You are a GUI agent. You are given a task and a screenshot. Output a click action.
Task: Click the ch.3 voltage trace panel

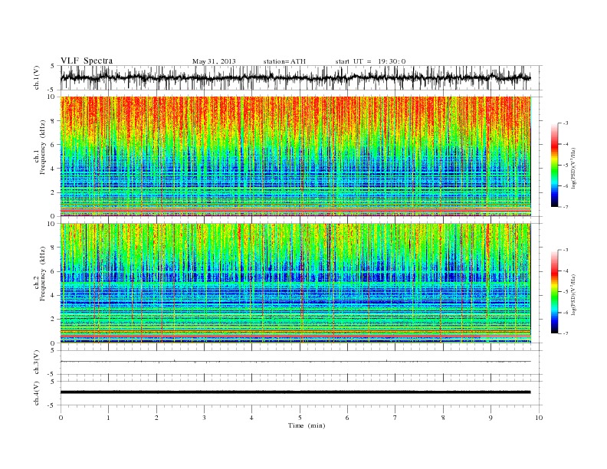[x=301, y=362]
